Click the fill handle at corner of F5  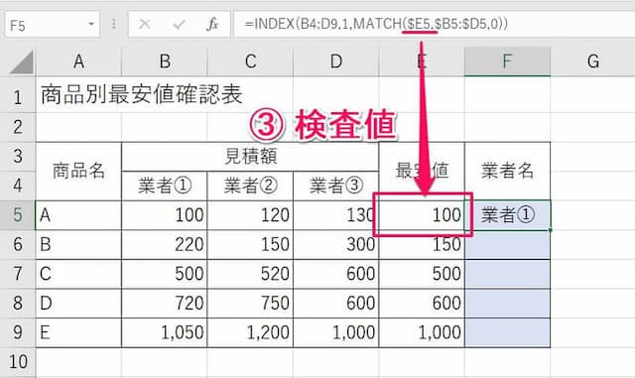click(550, 230)
